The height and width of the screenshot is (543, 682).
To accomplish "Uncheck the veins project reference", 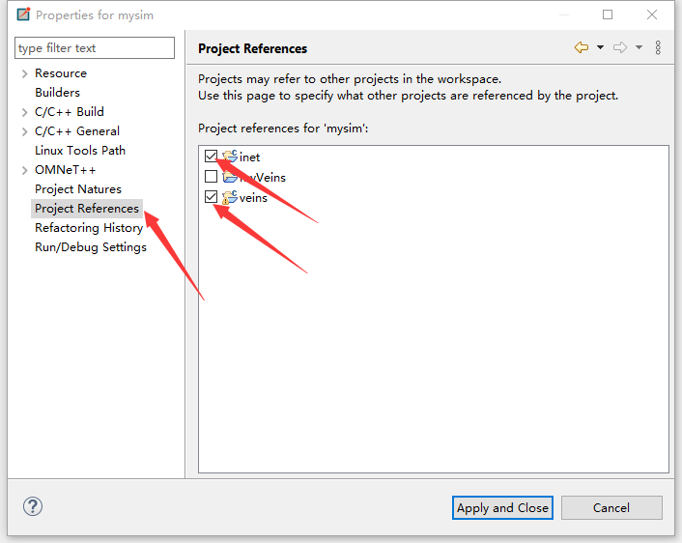I will tap(211, 197).
